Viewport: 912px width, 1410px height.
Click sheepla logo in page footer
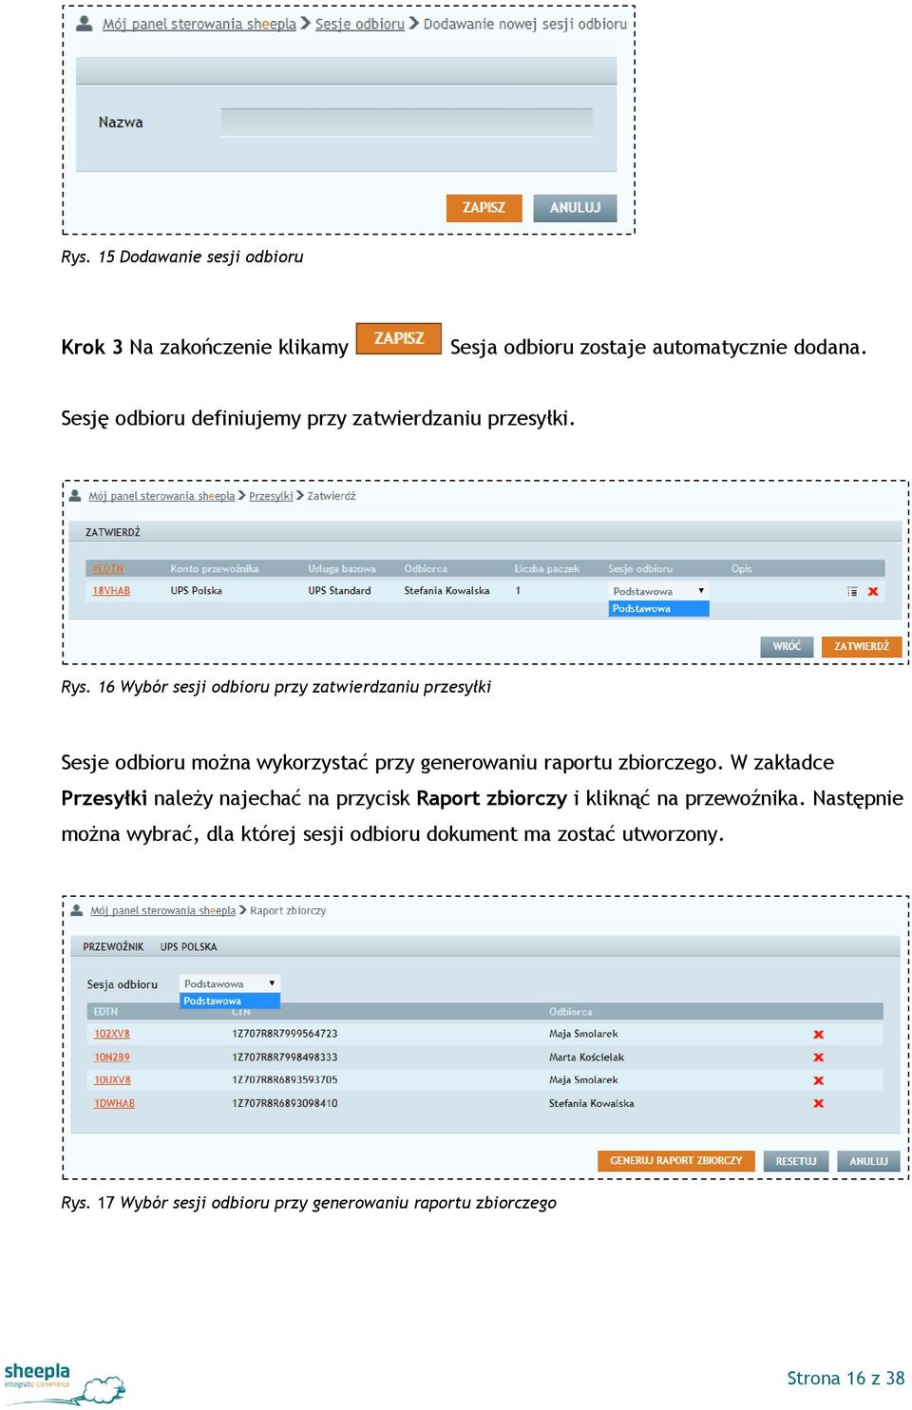(x=64, y=1382)
